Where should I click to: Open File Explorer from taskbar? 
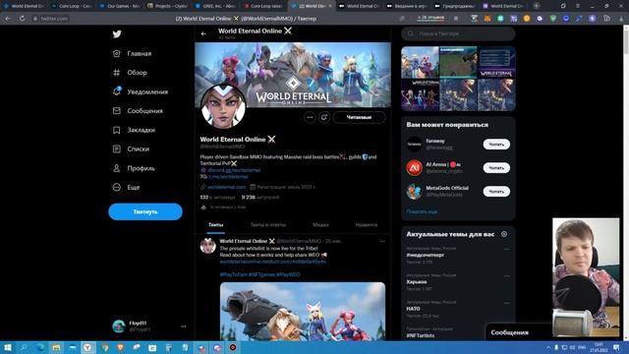point(56,347)
